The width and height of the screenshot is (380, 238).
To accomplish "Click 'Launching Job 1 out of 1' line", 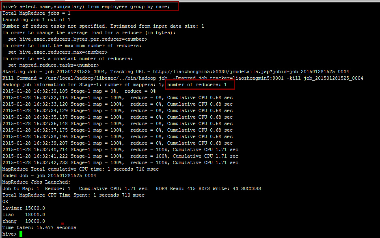I will tap(37, 19).
